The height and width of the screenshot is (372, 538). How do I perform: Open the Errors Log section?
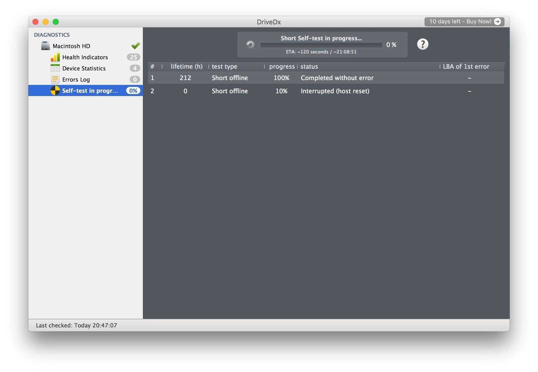coord(76,79)
